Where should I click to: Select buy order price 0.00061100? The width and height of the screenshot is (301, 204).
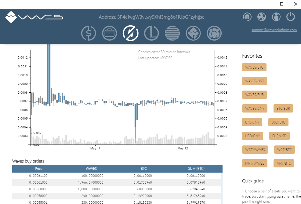coord(38,176)
